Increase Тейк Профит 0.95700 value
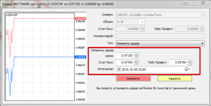Image resolution: width=211 pixels, height=106 pixels. (x=190, y=61)
